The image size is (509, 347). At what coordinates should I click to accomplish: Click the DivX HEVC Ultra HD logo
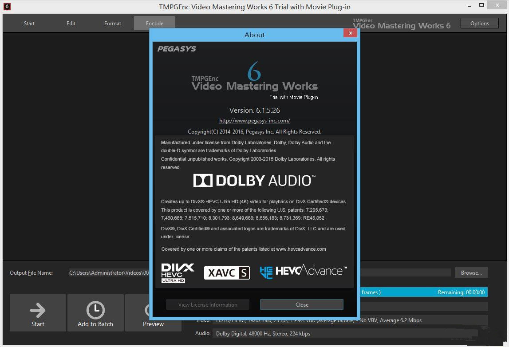pyautogui.click(x=178, y=273)
